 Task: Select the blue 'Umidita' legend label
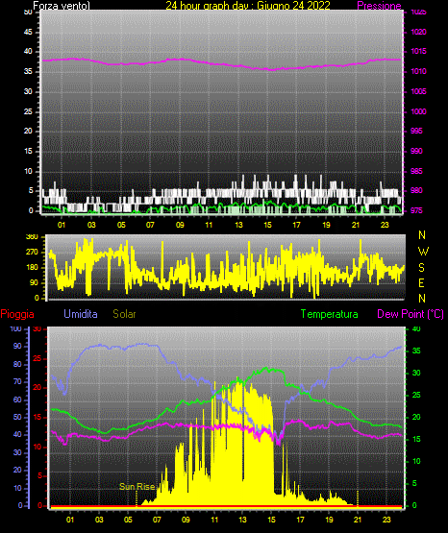(81, 314)
